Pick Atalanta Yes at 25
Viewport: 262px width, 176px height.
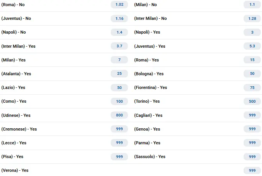click(119, 74)
